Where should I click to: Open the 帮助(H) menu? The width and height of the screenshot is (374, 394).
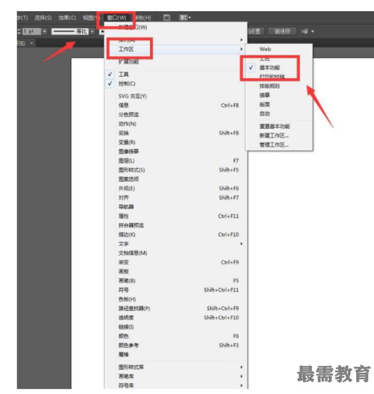pos(143,18)
